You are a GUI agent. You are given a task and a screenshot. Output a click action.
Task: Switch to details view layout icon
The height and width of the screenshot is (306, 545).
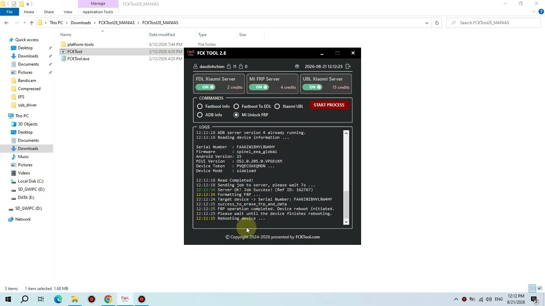click(x=532, y=289)
